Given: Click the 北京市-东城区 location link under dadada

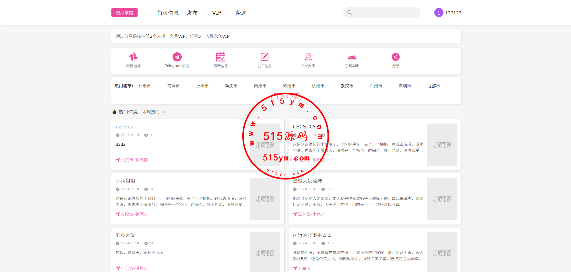Looking at the screenshot, I should click(x=134, y=160).
